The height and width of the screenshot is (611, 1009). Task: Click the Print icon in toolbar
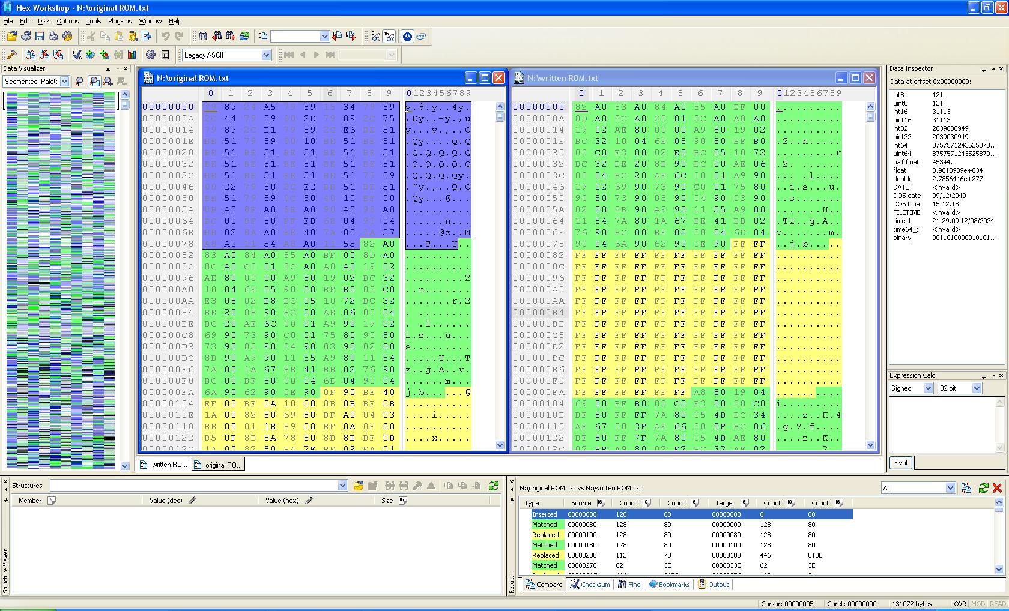pyautogui.click(x=53, y=37)
